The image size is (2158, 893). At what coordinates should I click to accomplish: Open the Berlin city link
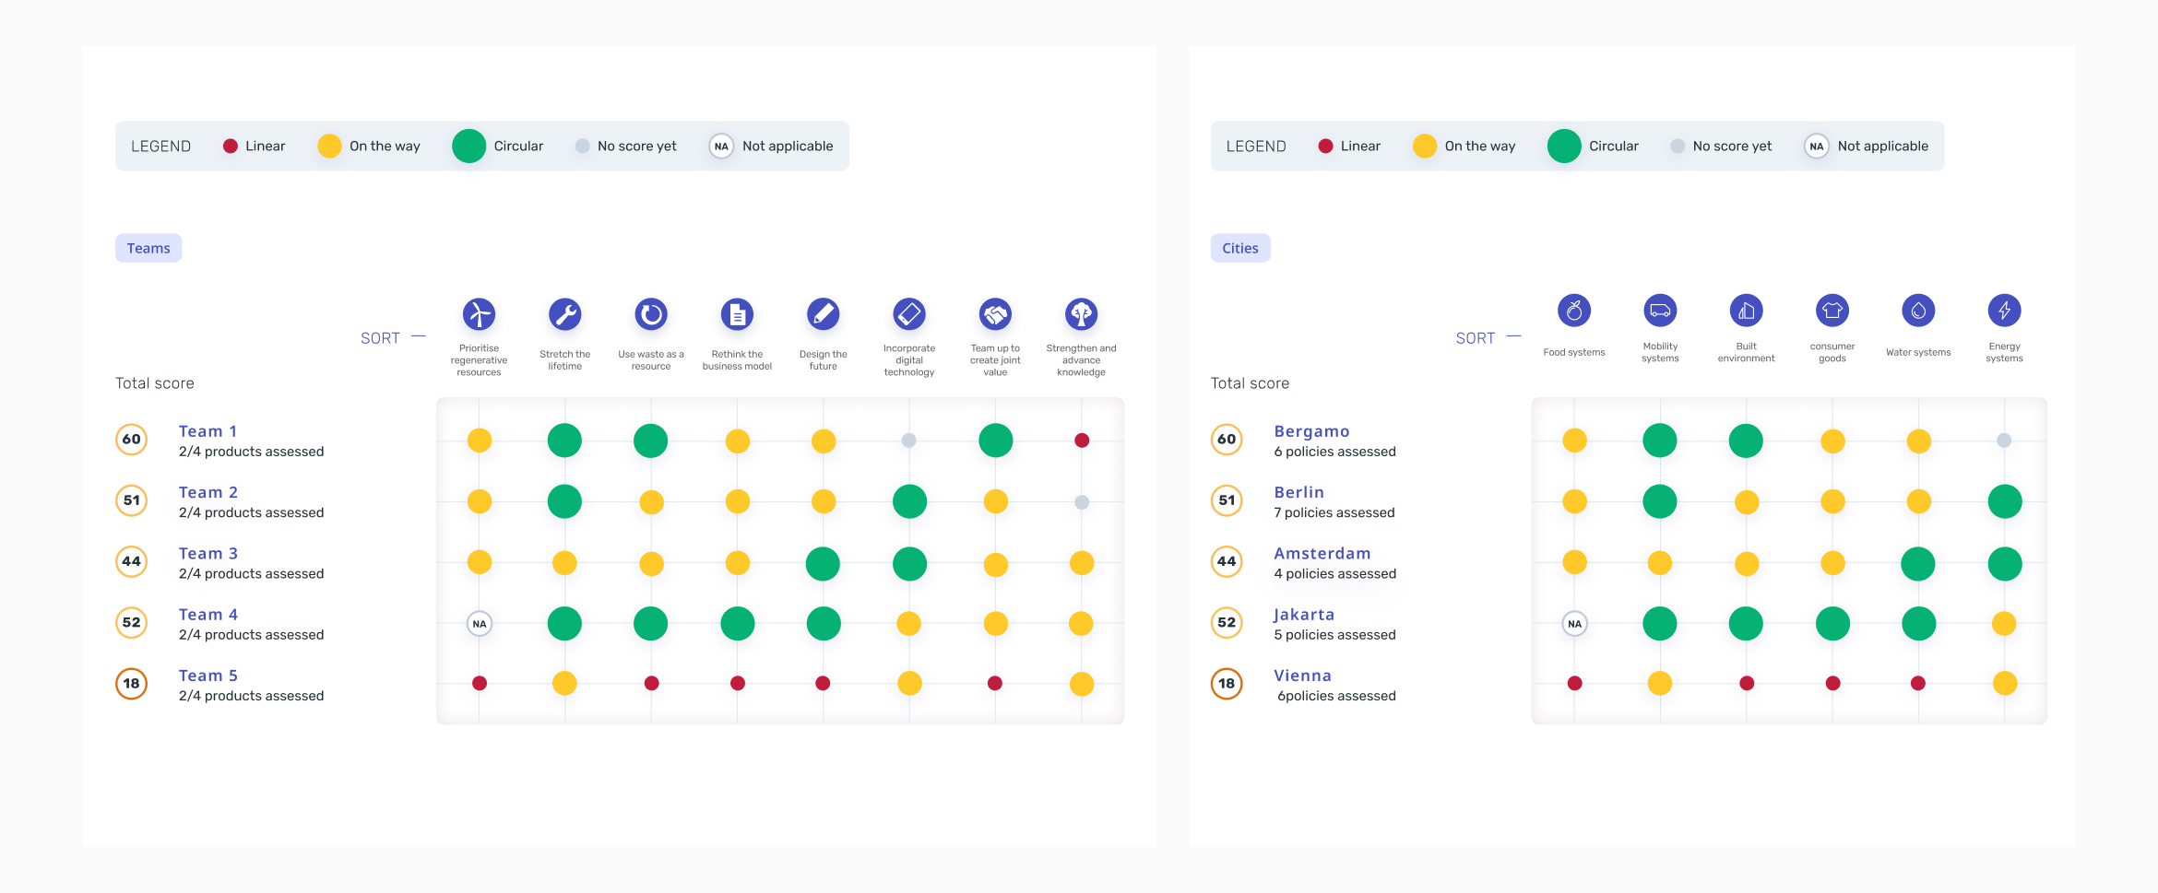tap(1298, 492)
